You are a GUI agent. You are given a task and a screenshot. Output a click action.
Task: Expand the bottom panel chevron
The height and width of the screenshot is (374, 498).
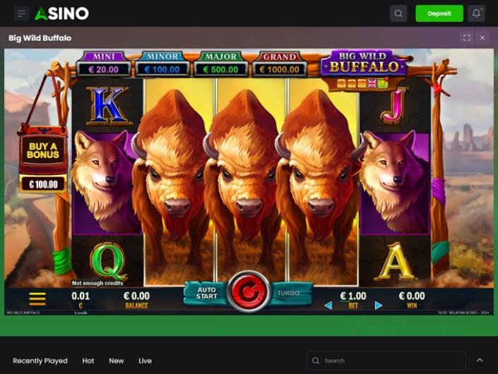480,360
